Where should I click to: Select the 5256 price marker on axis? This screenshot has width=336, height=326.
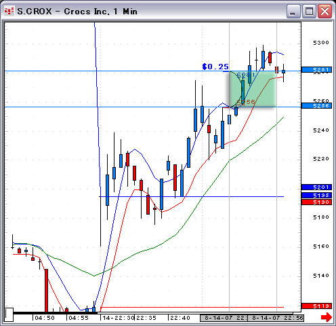[316, 106]
